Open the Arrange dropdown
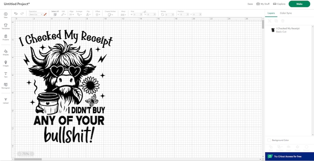Screen dimensions: 314x161 [79, 15]
